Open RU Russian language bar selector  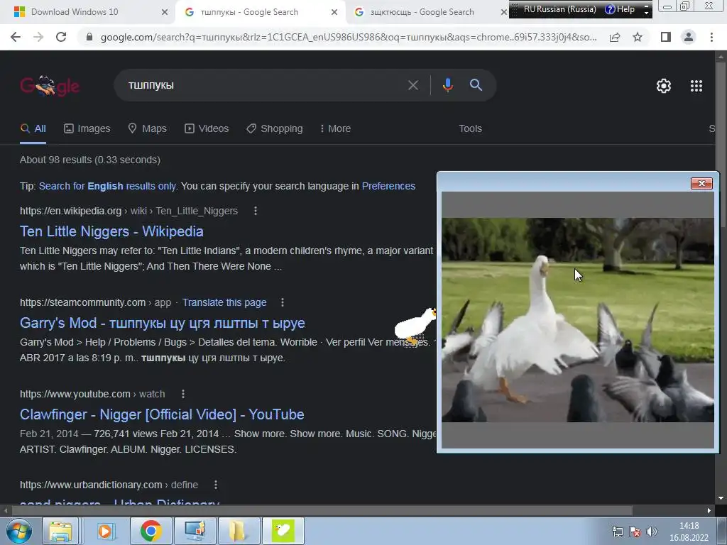[559, 9]
